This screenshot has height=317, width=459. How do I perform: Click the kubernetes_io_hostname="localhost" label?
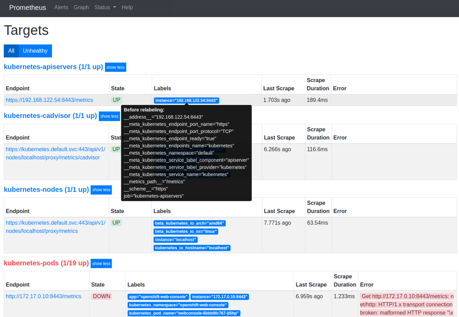pos(192,248)
